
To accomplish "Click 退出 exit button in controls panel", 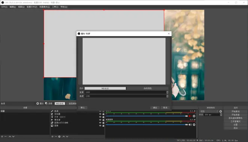I will point(236,128).
